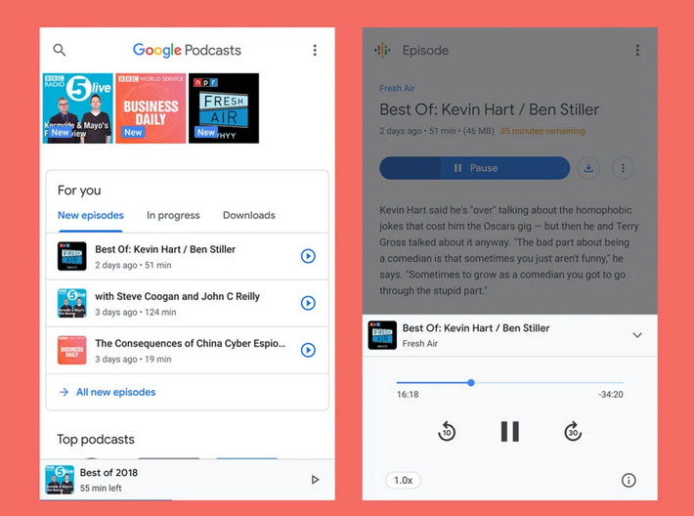Open the Fresh Air show link
Screen dimensions: 694x516
click(397, 88)
